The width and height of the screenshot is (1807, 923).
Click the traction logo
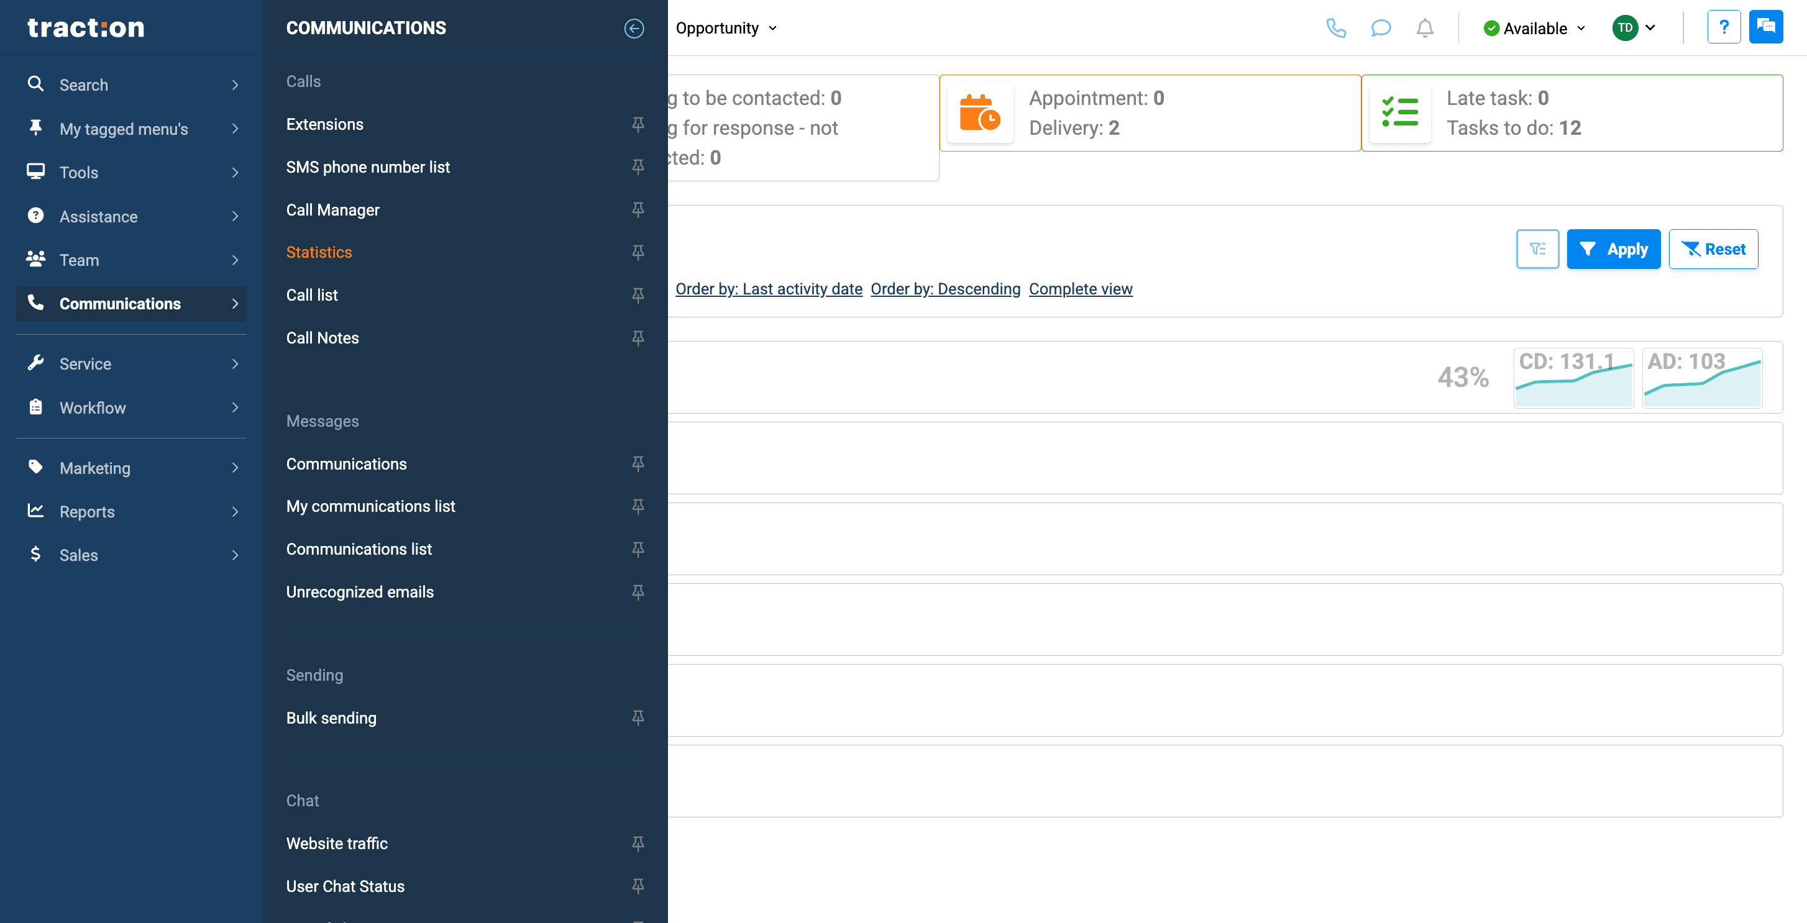pyautogui.click(x=86, y=27)
